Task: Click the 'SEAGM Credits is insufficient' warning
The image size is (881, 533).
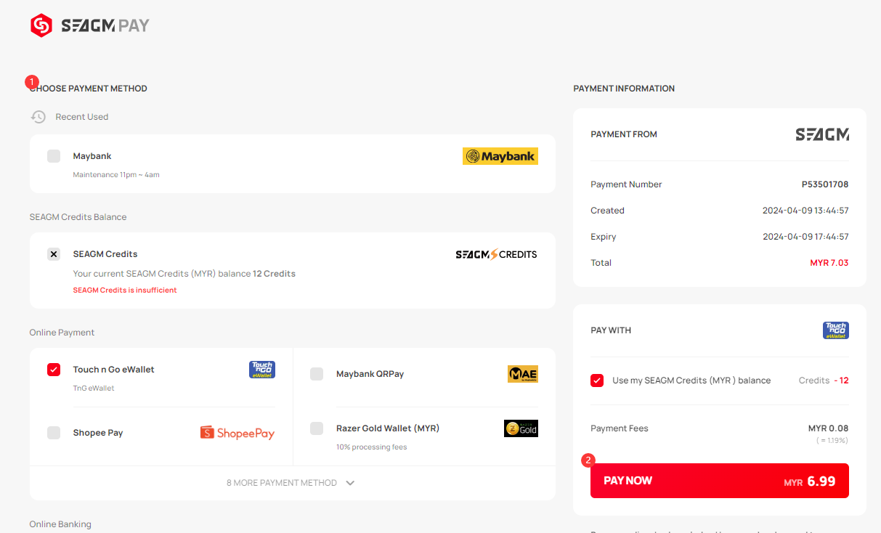Action: [x=125, y=290]
